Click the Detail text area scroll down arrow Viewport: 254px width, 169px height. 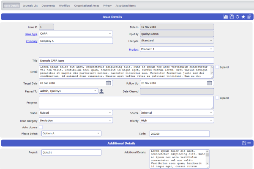coord(212,73)
